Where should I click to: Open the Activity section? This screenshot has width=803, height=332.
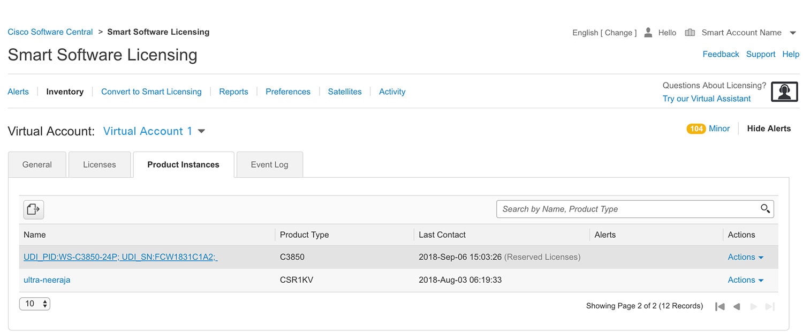pos(392,92)
